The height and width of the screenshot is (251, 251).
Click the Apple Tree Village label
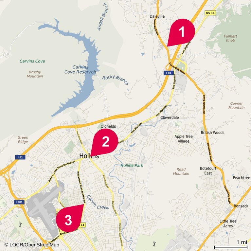pyautogui.click(x=184, y=139)
